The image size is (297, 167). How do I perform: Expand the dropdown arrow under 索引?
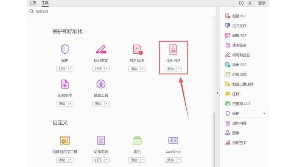point(143,160)
